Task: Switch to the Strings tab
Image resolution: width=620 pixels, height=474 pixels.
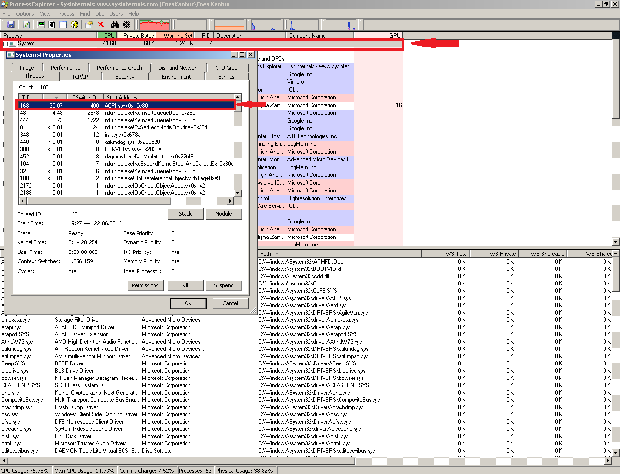Action: 226,77
